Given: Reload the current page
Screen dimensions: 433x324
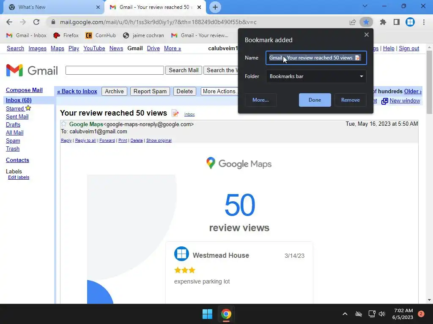Looking at the screenshot, I should [36, 22].
